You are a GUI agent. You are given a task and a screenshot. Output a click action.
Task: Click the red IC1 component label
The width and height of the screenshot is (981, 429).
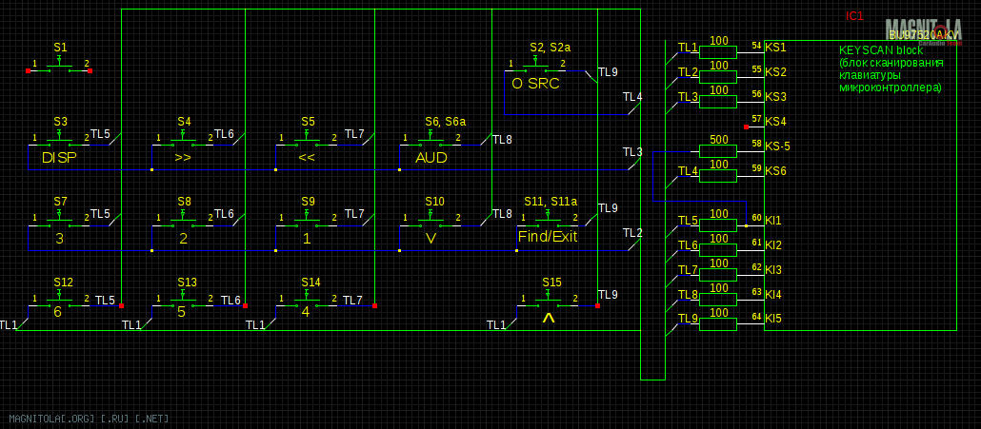pyautogui.click(x=854, y=16)
